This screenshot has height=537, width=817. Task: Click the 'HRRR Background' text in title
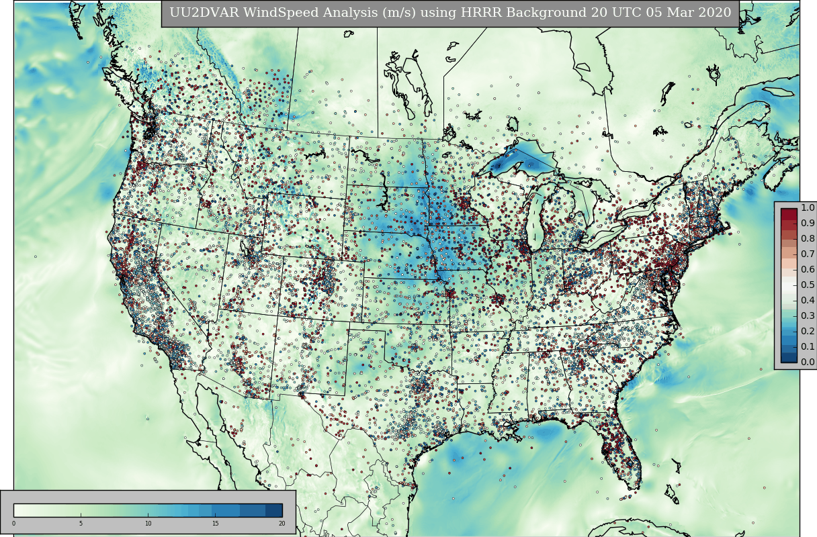coord(524,13)
